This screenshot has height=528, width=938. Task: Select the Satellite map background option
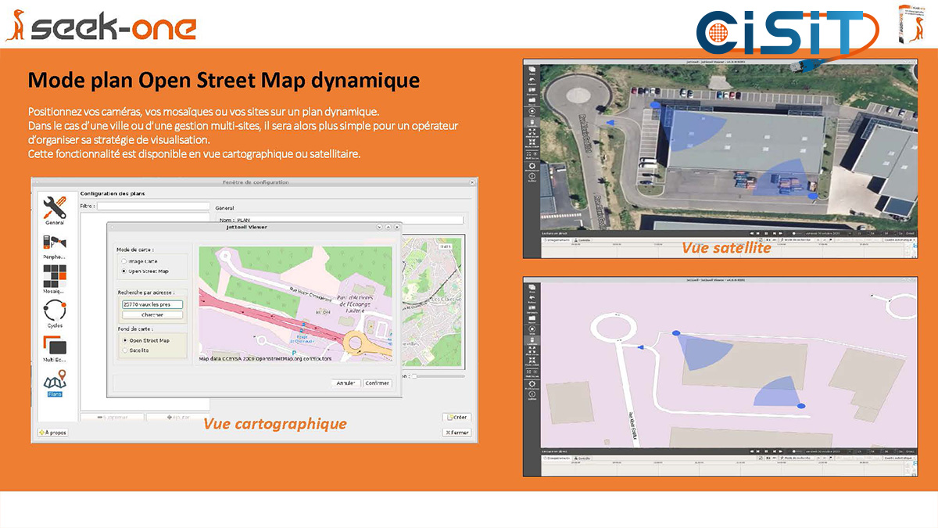tap(124, 350)
